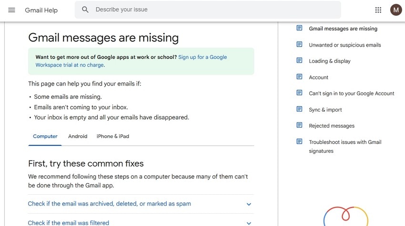The height and width of the screenshot is (226, 405).
Task: Open the account profile avatar
Action: coord(396,9)
